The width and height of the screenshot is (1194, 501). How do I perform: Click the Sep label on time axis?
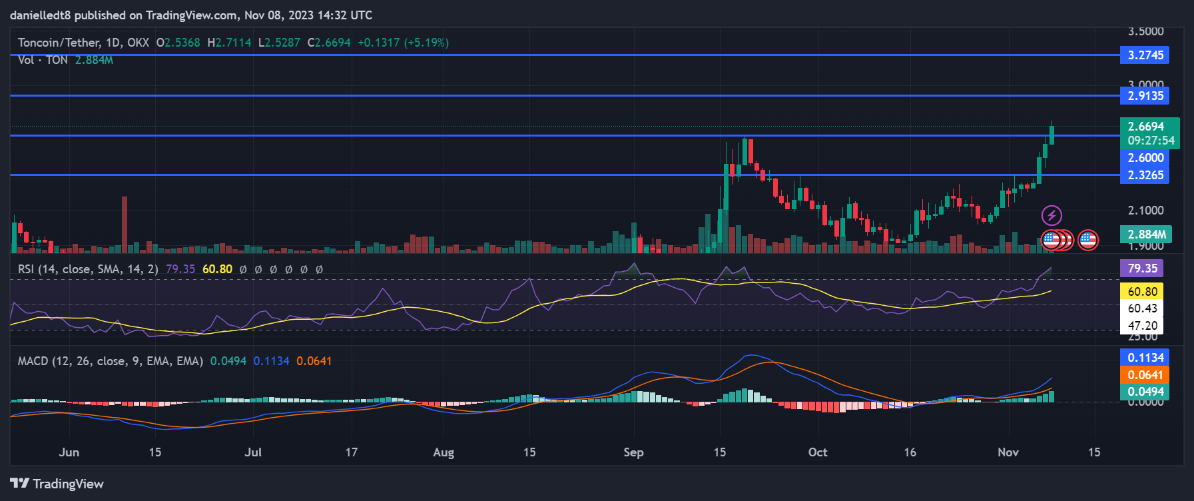pyautogui.click(x=634, y=452)
